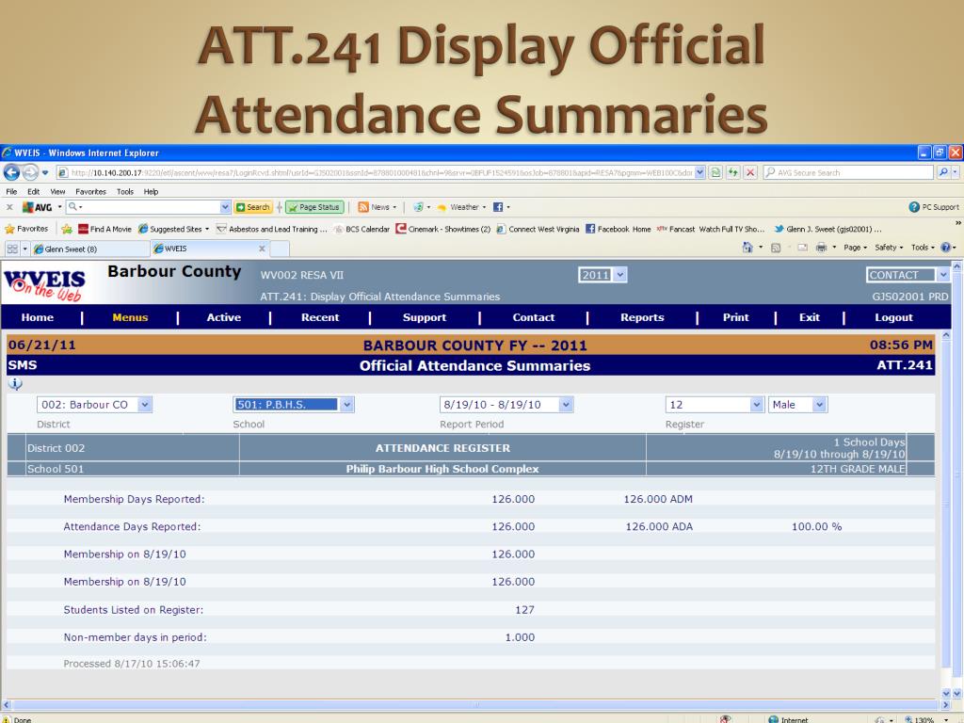964x723 pixels.
Task: Click the Logout link in navbar
Action: tap(894, 317)
